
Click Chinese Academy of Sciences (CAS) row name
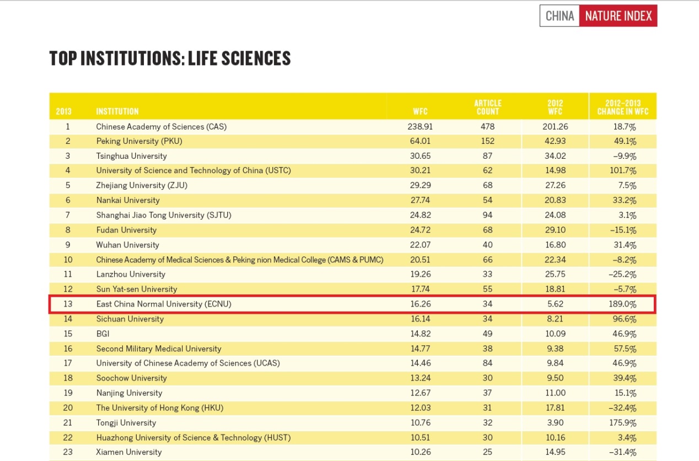[161, 126]
